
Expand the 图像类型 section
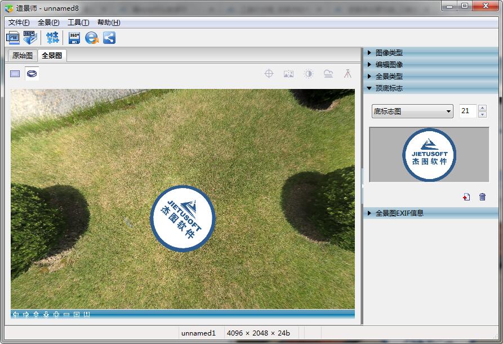click(431, 52)
